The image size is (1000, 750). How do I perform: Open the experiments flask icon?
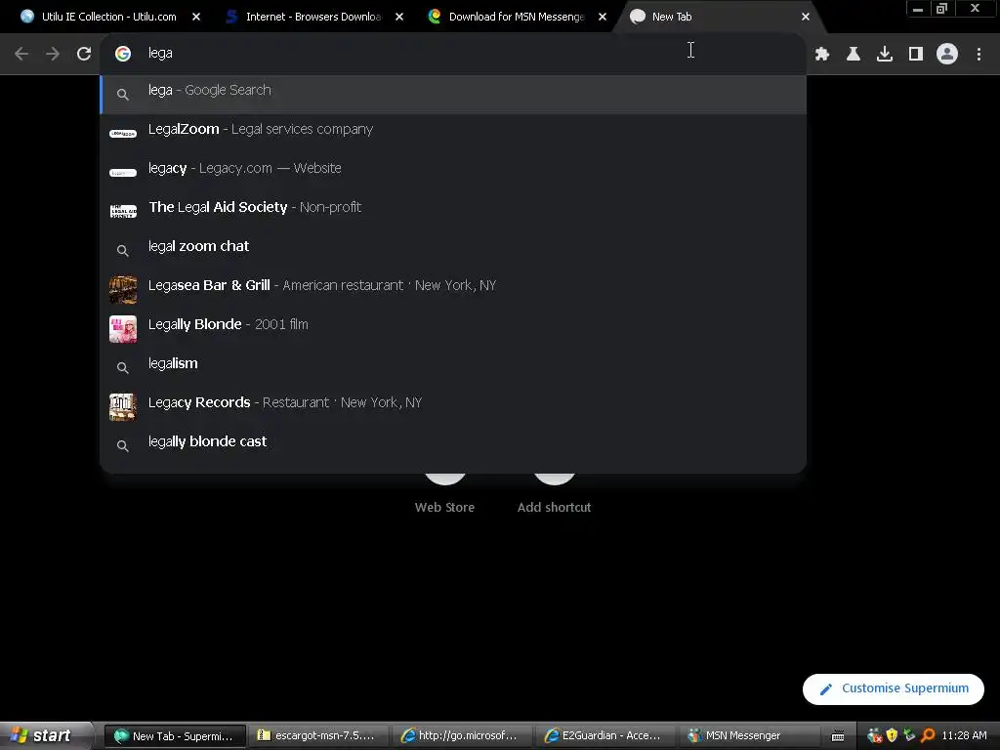point(854,55)
